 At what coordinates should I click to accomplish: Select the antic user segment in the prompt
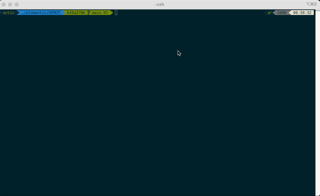[8, 12]
